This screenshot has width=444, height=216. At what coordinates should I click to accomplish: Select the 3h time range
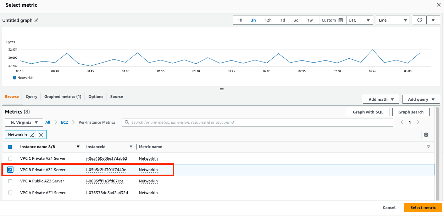pyautogui.click(x=254, y=20)
